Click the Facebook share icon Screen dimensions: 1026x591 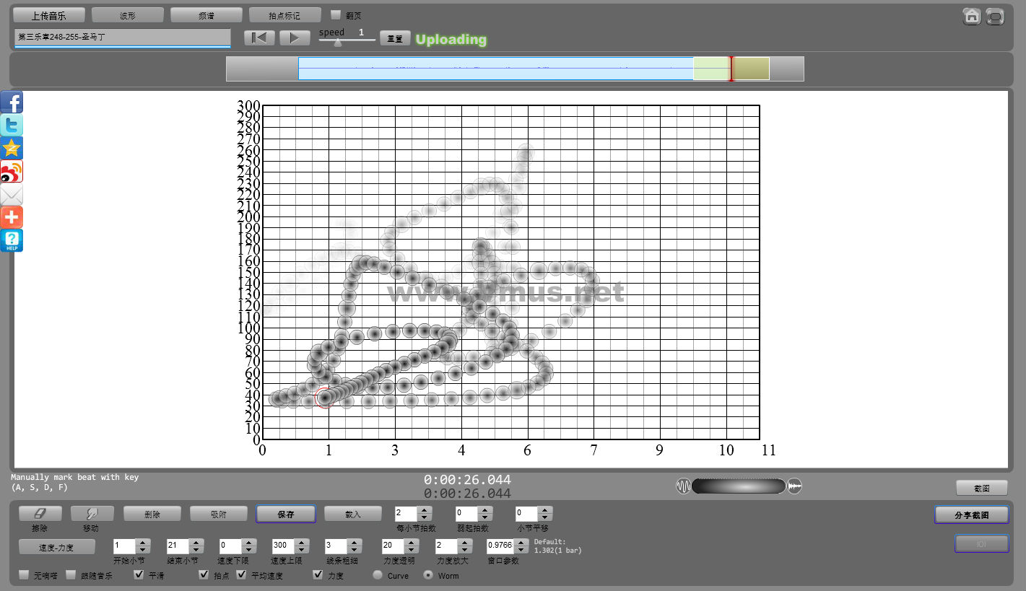(x=12, y=102)
